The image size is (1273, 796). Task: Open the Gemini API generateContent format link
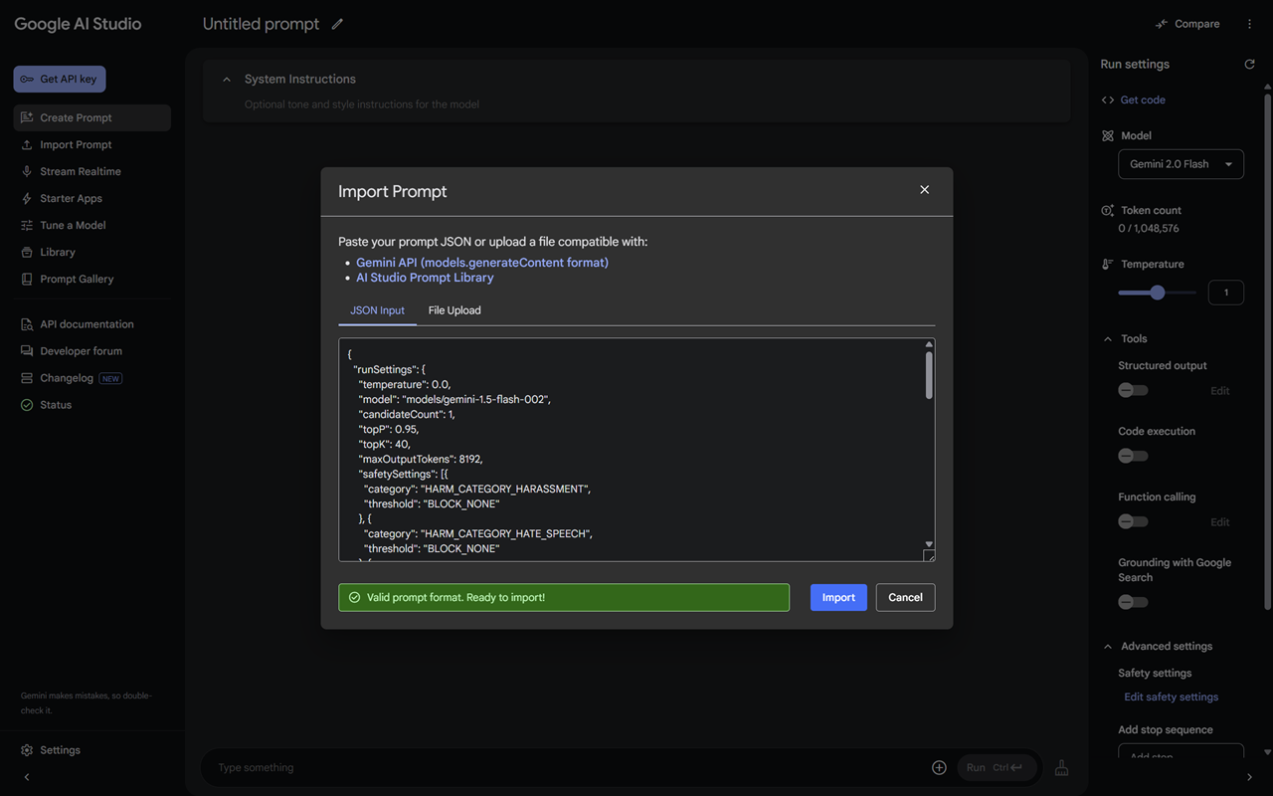[x=482, y=263]
